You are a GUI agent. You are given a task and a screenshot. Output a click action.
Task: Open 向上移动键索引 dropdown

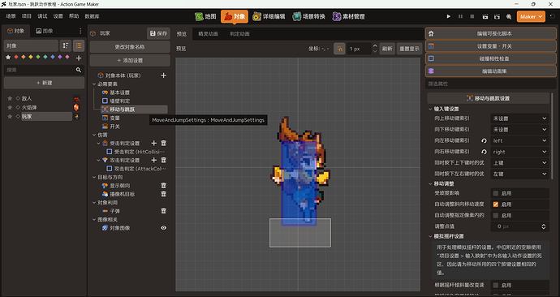click(x=519, y=118)
